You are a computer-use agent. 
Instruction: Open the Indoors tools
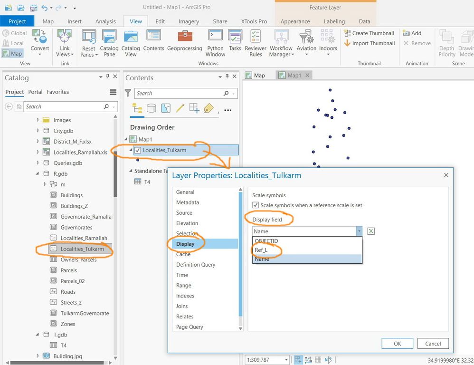pos(328,43)
